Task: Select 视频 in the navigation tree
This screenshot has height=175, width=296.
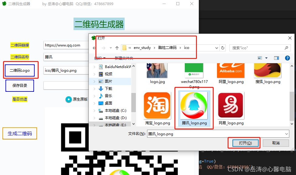Action: tap(105, 74)
